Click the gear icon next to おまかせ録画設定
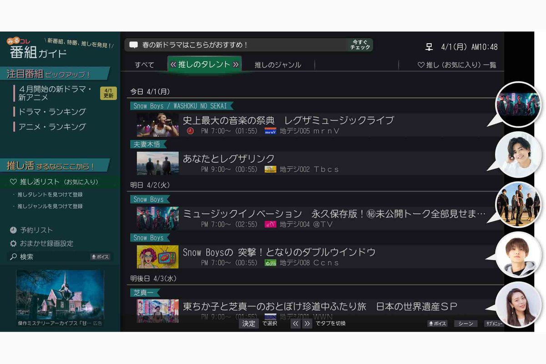The height and width of the screenshot is (364, 546). click(13, 244)
